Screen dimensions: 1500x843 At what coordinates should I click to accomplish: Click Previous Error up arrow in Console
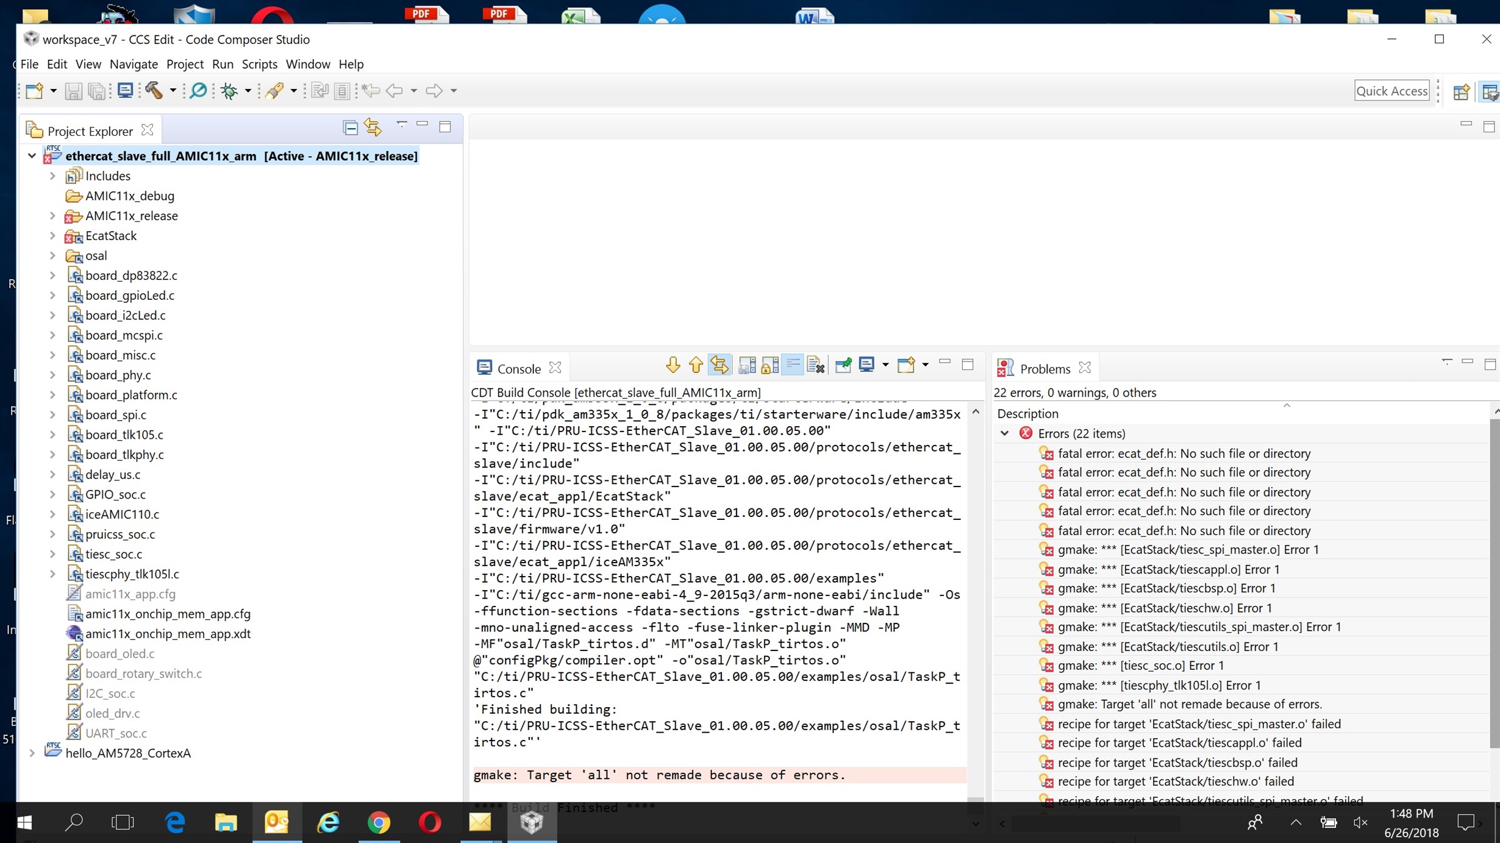click(x=696, y=365)
